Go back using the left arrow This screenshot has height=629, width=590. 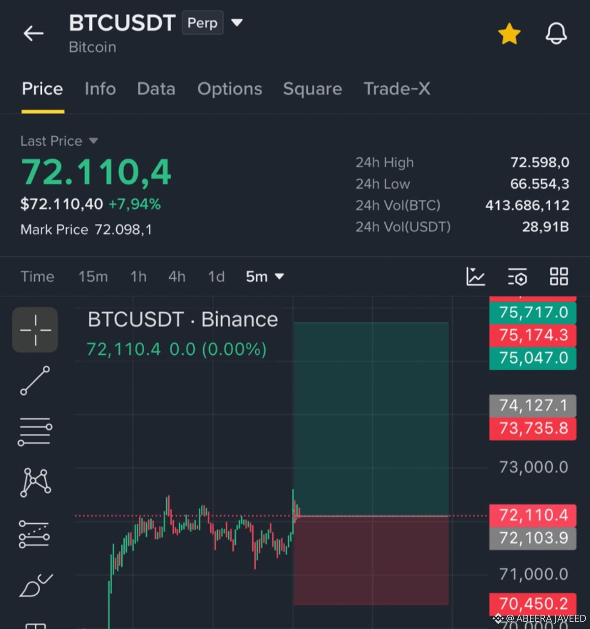[x=34, y=33]
